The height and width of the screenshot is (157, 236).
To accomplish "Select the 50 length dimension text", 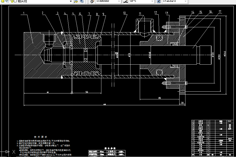I will coord(87,92).
